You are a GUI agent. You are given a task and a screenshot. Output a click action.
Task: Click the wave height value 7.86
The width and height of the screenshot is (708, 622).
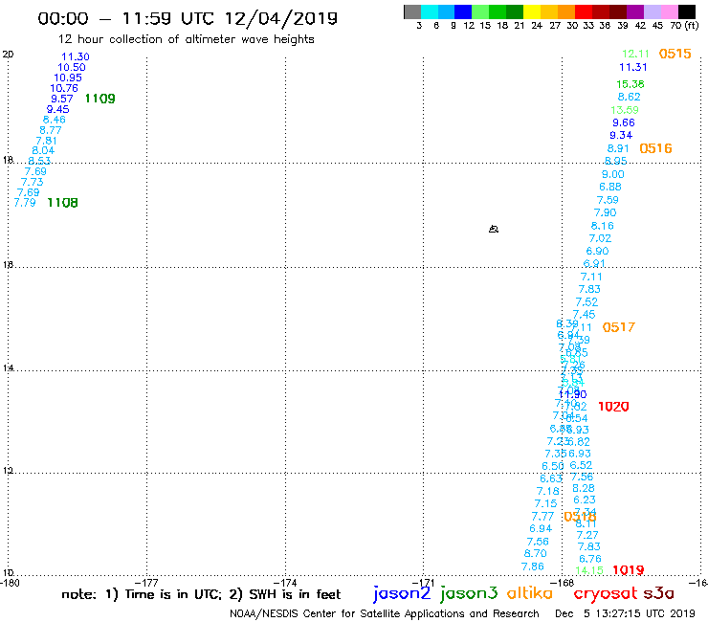pos(532,566)
